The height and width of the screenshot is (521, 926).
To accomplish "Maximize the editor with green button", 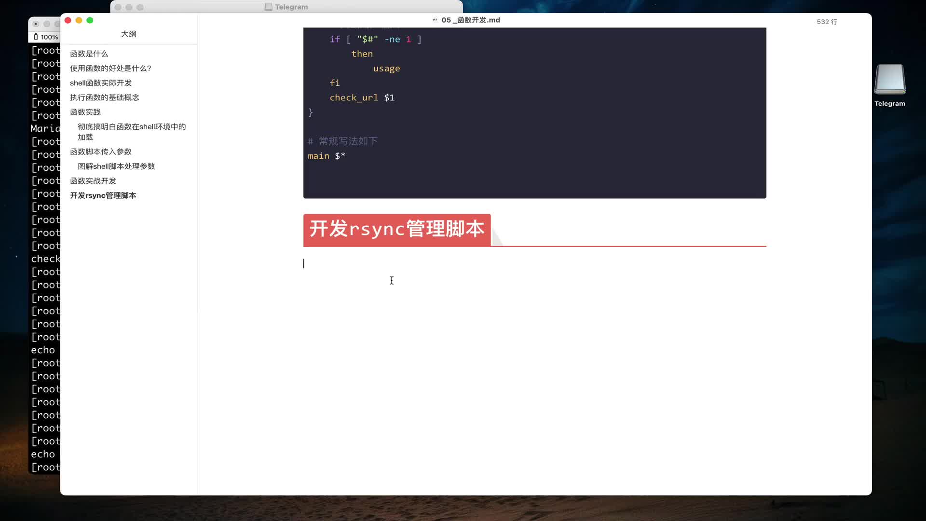I will pyautogui.click(x=90, y=20).
